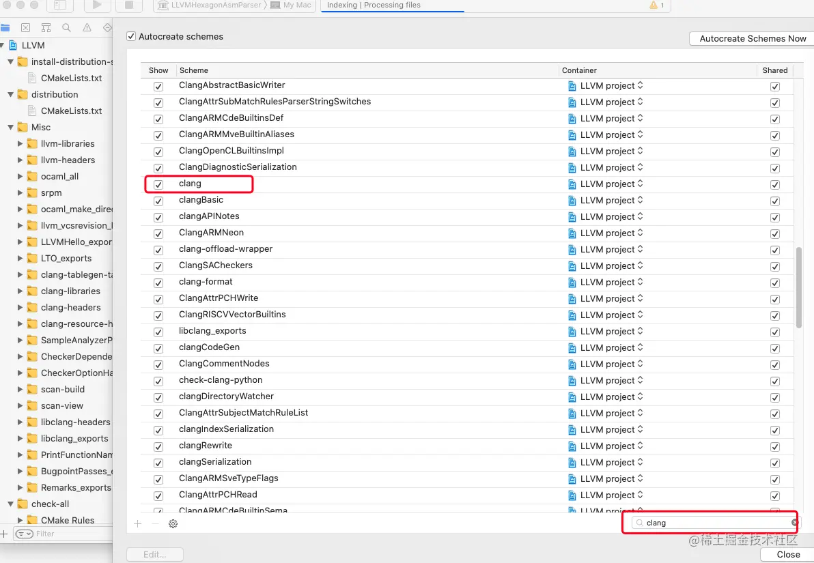Toggle Shared checkbox for the clang scheme
Screen dimensions: 814x563
tap(775, 185)
